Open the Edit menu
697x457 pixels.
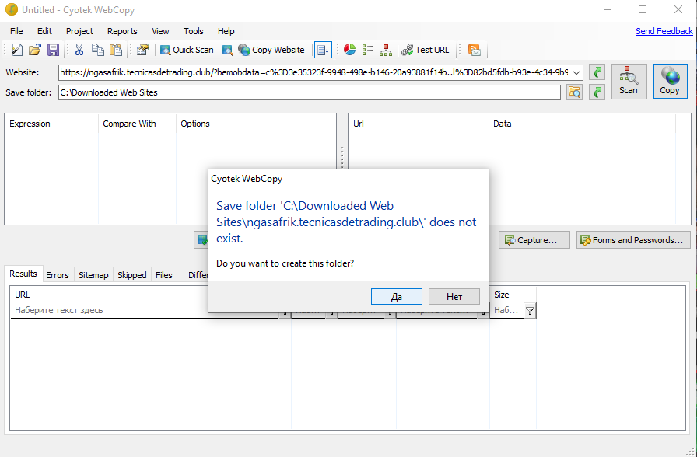tap(44, 31)
